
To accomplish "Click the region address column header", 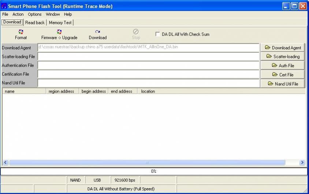I will (62, 91).
